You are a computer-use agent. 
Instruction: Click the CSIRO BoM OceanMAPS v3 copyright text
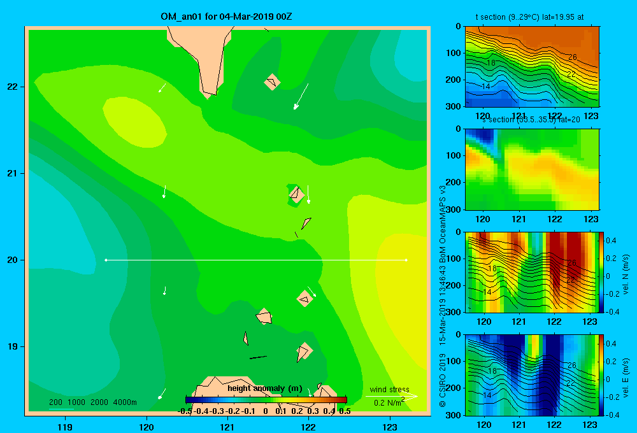pyautogui.click(x=443, y=297)
